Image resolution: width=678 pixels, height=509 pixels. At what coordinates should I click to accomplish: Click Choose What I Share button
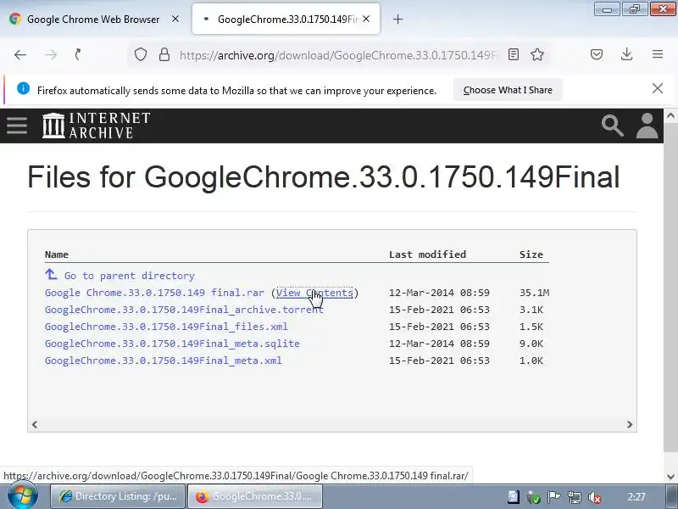508,90
